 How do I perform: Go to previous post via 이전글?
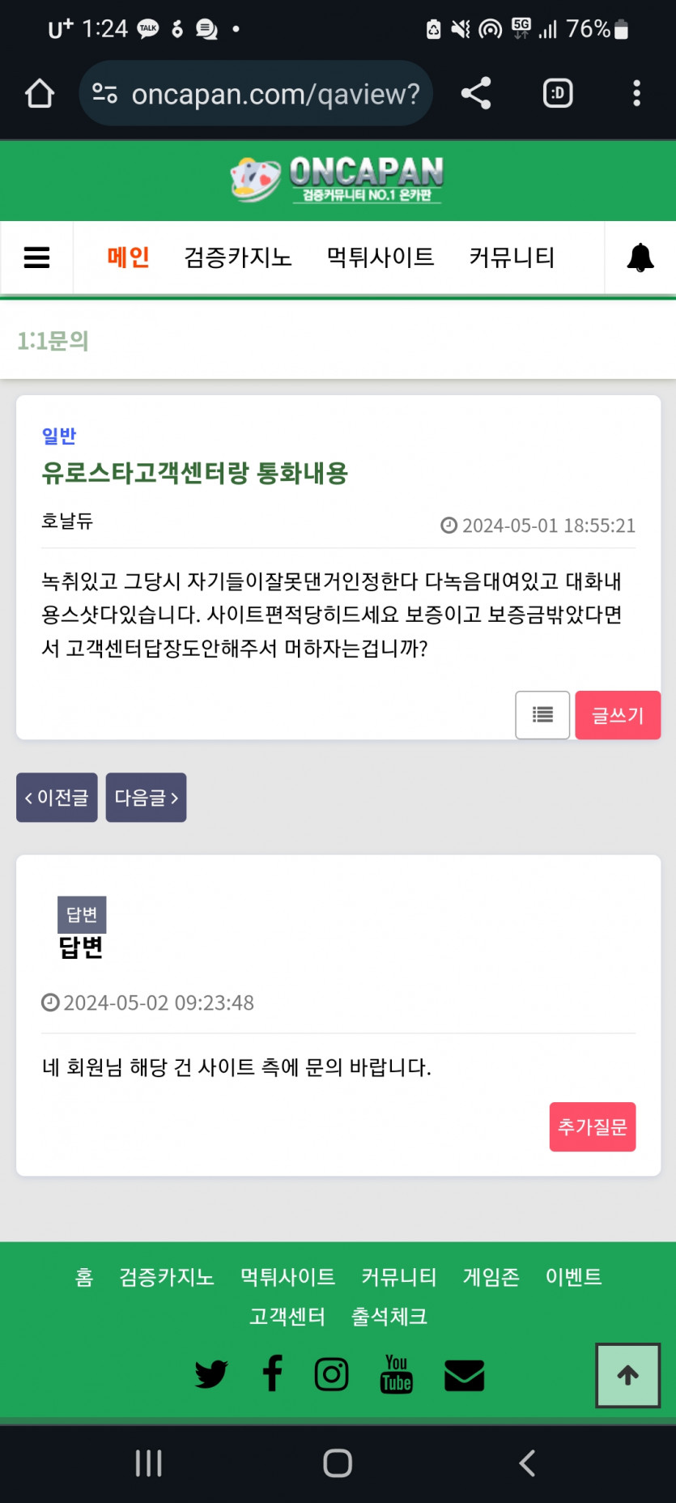[x=57, y=798]
